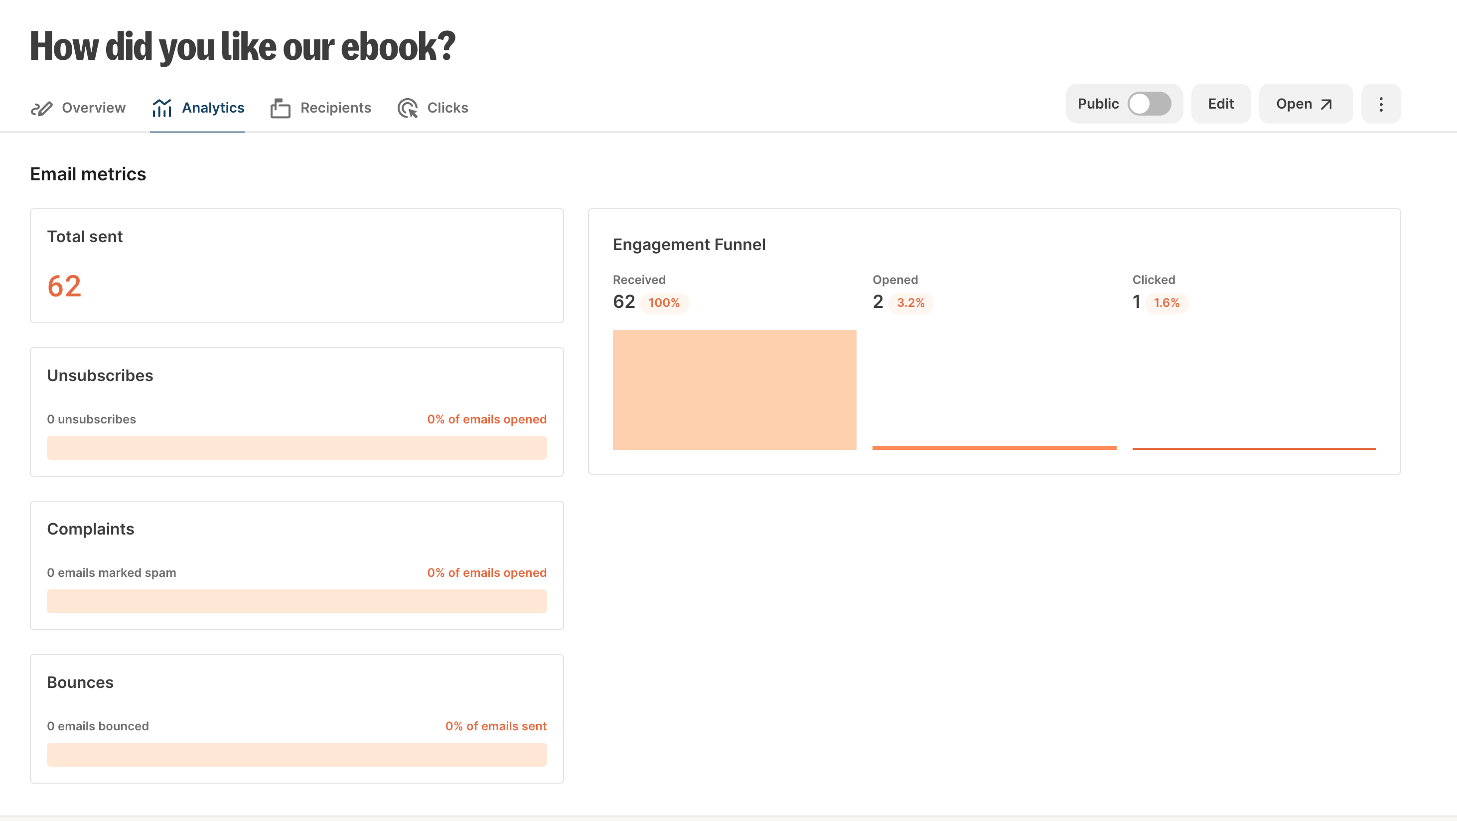Click the Open button
Viewport: 1457px width, 821px height.
coord(1306,104)
